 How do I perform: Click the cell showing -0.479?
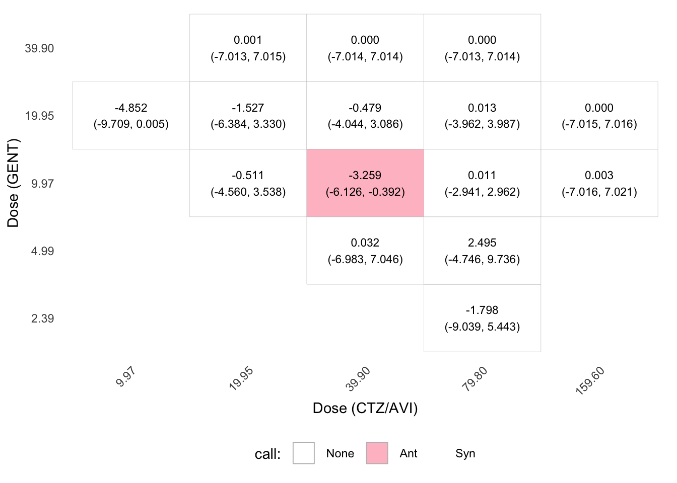pos(365,116)
